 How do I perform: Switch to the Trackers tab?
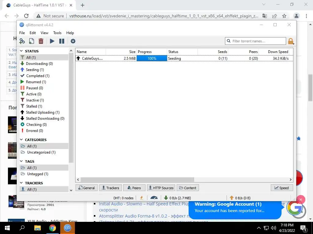click(111, 188)
